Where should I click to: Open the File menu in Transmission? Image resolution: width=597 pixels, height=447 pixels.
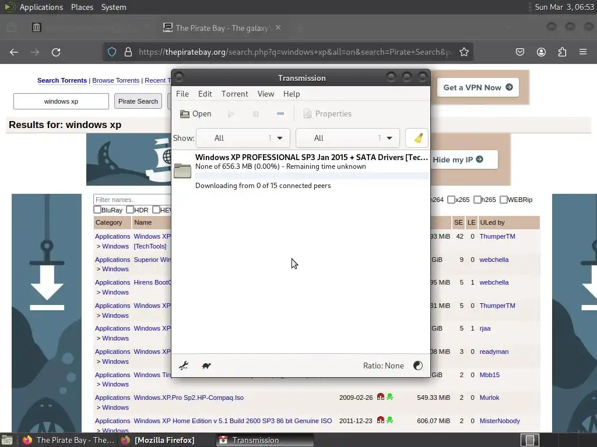click(x=182, y=94)
